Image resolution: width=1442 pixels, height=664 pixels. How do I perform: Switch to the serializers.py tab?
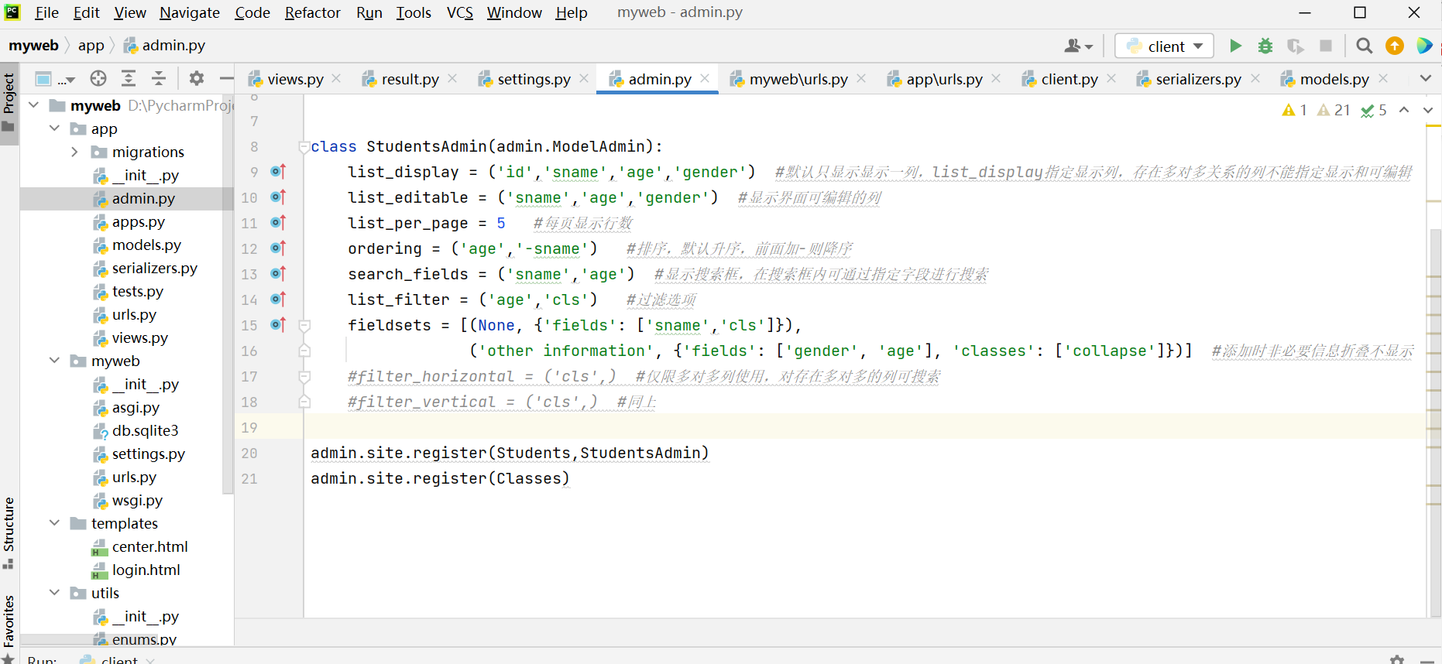click(1198, 79)
